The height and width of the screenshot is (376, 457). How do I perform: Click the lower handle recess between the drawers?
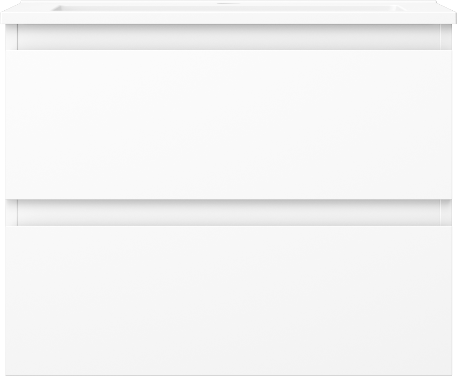pyautogui.click(x=229, y=212)
